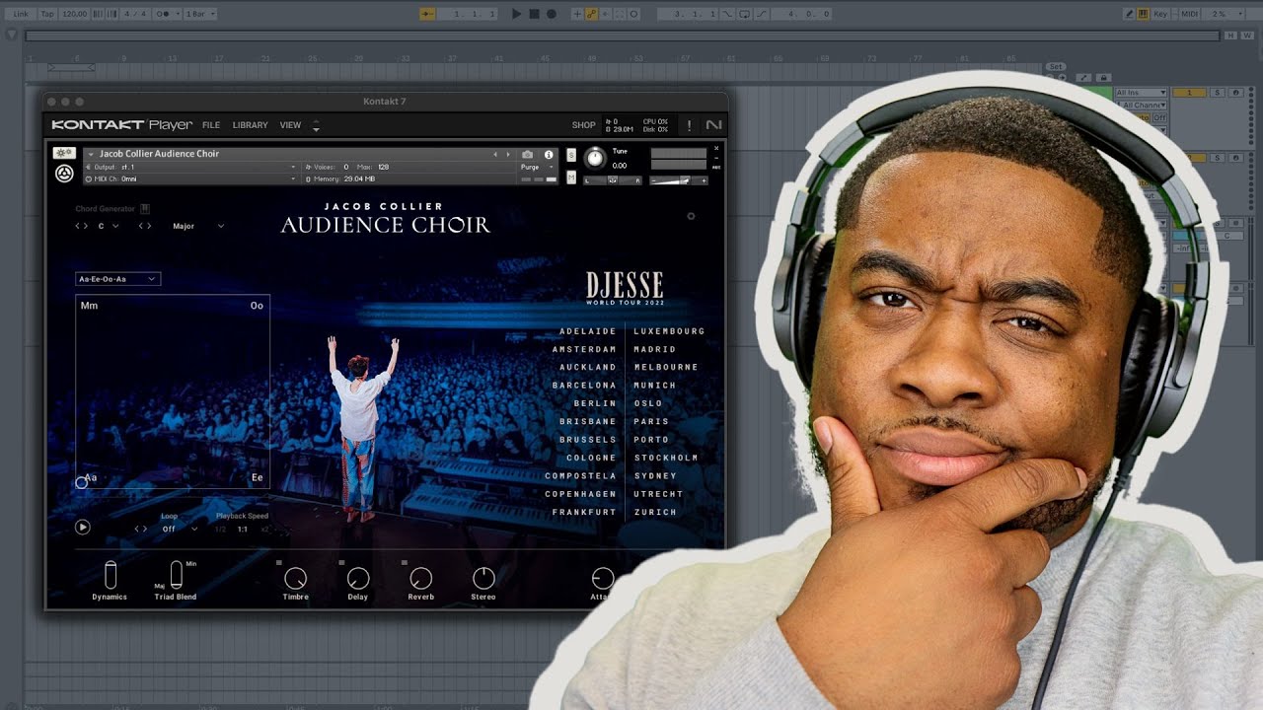Play the audience choir preview button
Viewport: 1263px width, 710px height.
83,528
